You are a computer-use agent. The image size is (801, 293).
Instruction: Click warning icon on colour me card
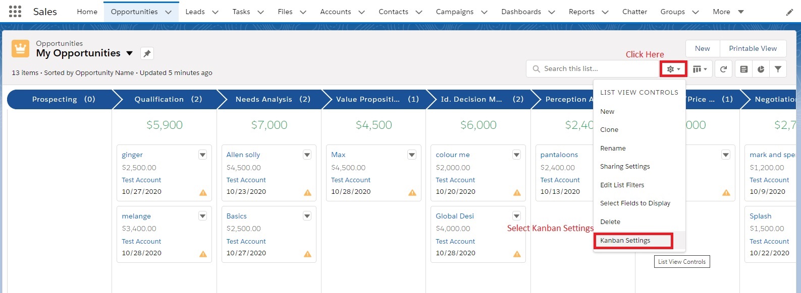(517, 192)
